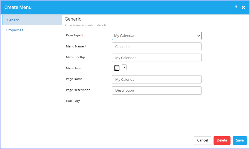Open the Page Type dropdown
Image resolution: width=250 pixels, height=149 pixels.
pos(156,36)
